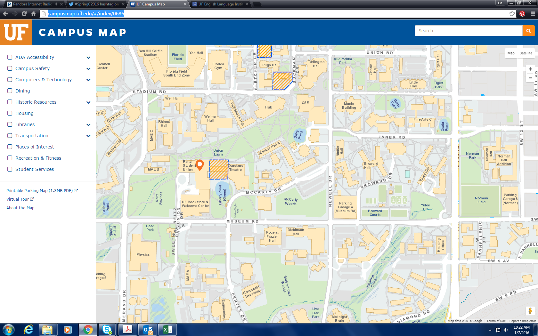
Task: Open Excel from taskbar
Action: (x=167, y=330)
